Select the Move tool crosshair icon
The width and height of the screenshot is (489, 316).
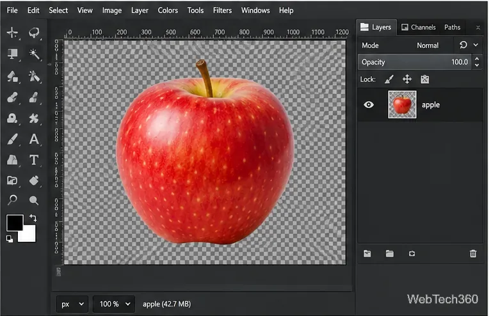click(12, 33)
